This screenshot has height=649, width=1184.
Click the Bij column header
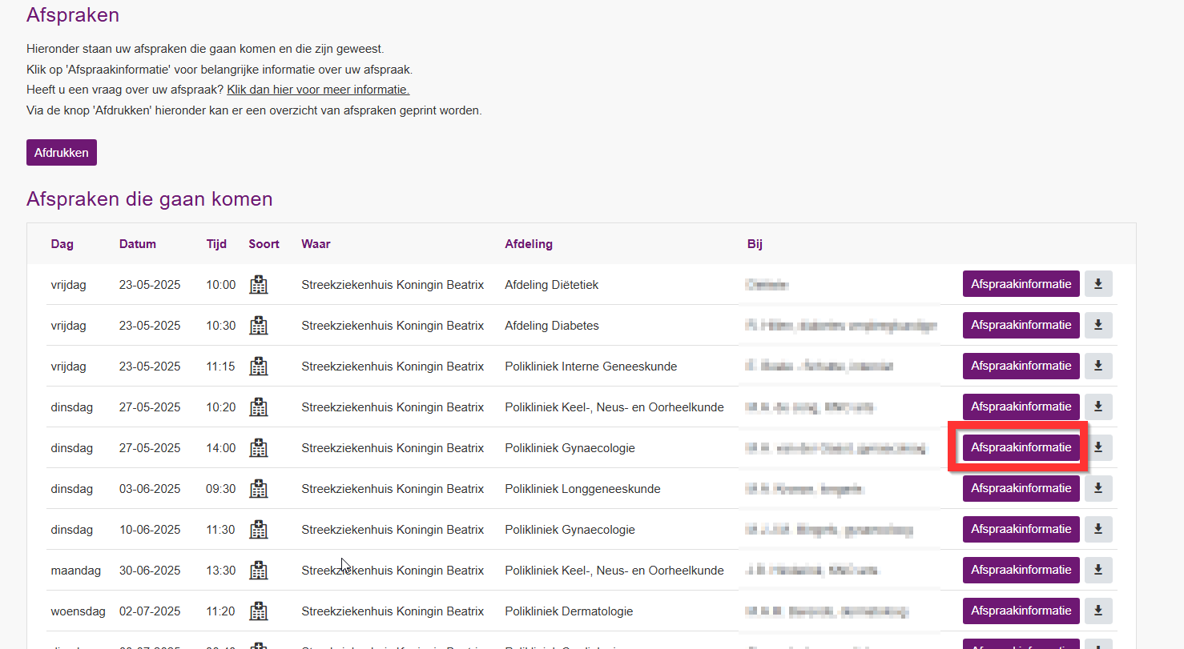(x=755, y=244)
